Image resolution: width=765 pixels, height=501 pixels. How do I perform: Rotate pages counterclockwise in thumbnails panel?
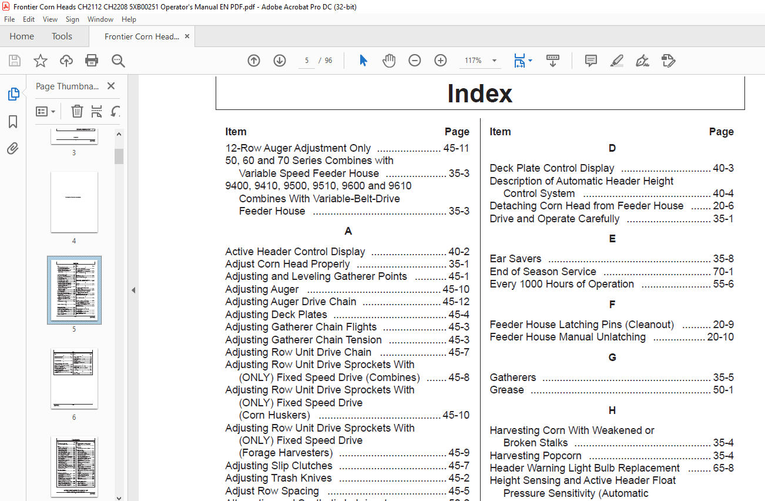click(x=116, y=111)
